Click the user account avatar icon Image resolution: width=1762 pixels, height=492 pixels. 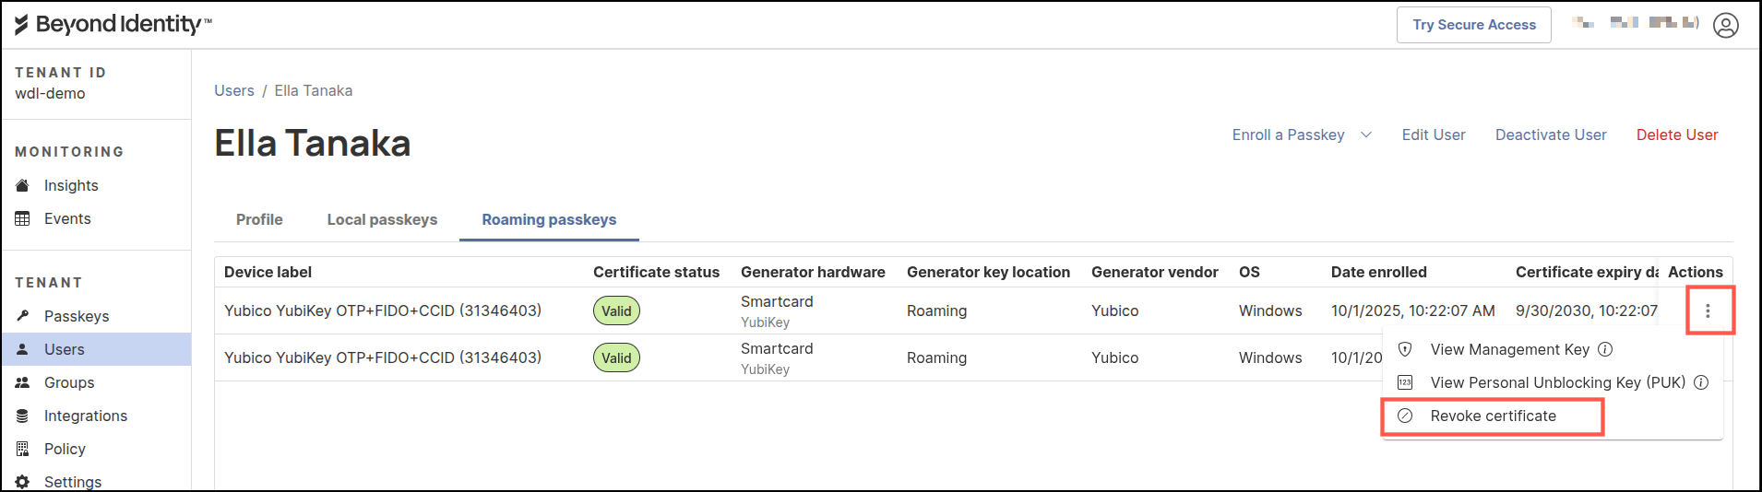[x=1725, y=25]
